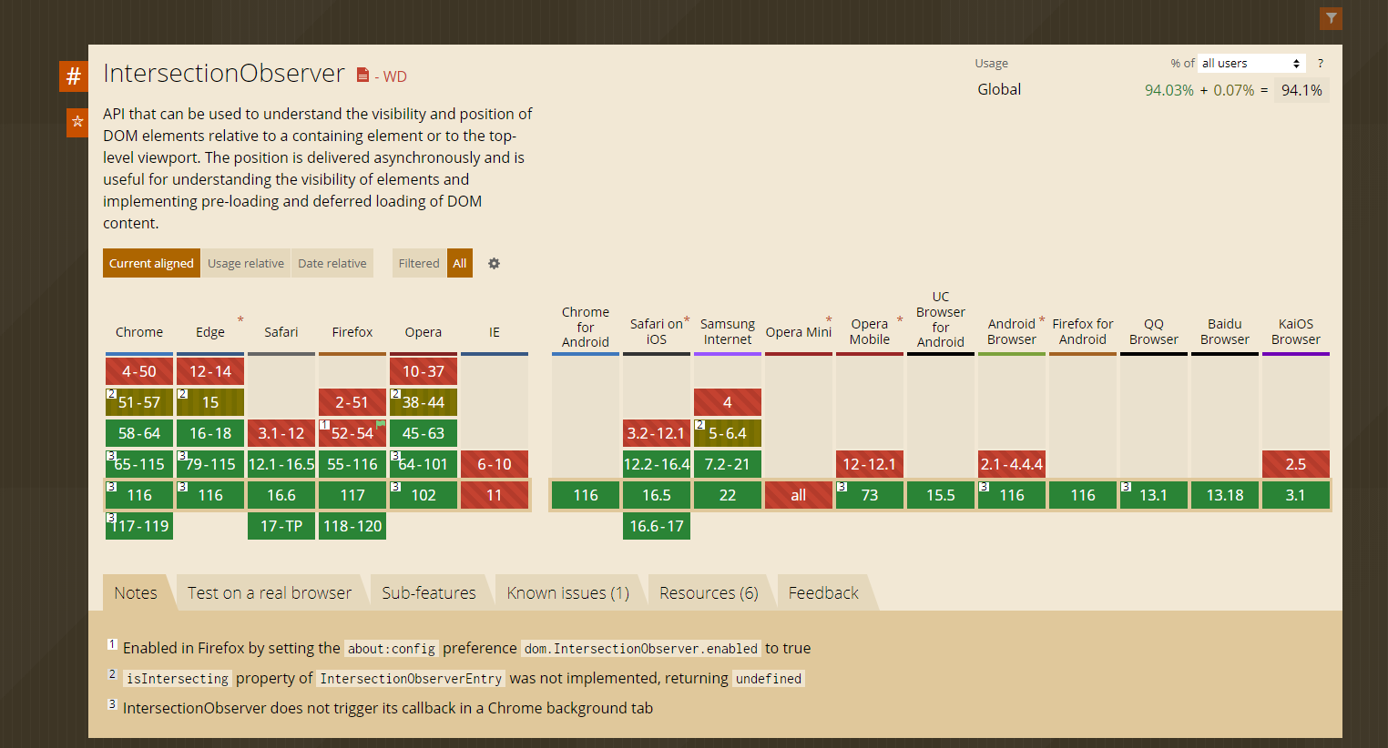
Task: Open the Notes tab
Action: coord(136,592)
